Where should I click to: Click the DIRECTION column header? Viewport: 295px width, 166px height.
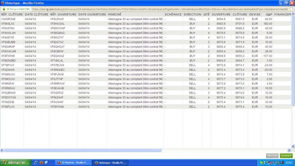click(x=192, y=14)
